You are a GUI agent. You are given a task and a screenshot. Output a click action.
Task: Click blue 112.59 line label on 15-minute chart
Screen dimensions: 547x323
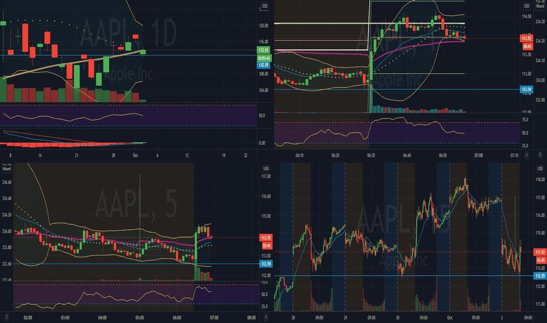540,276
